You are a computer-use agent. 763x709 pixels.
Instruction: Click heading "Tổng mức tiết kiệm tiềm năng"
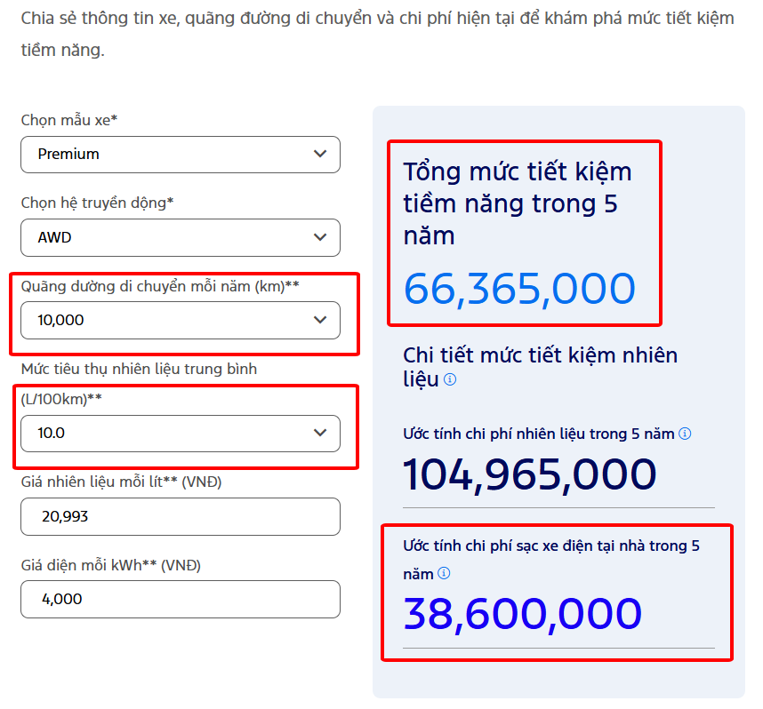click(518, 203)
